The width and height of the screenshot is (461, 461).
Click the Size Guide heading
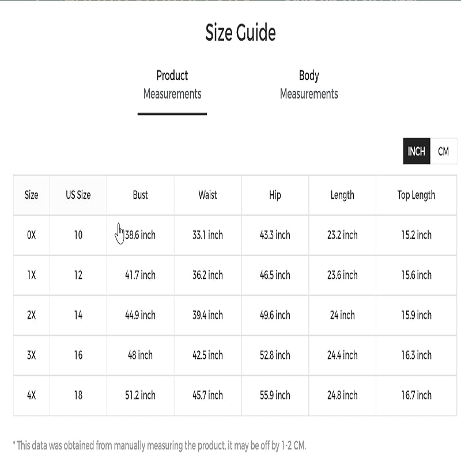click(240, 32)
